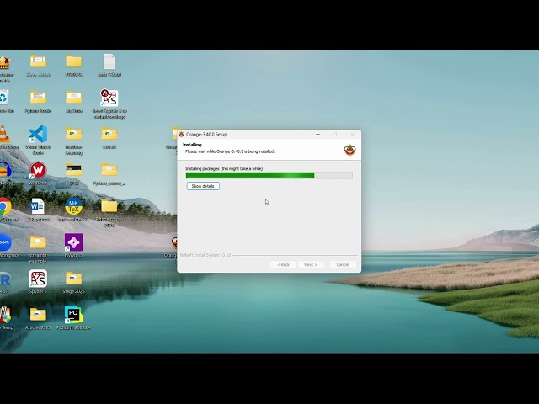Open the PyCharm 2025 shortcut

coord(73,315)
